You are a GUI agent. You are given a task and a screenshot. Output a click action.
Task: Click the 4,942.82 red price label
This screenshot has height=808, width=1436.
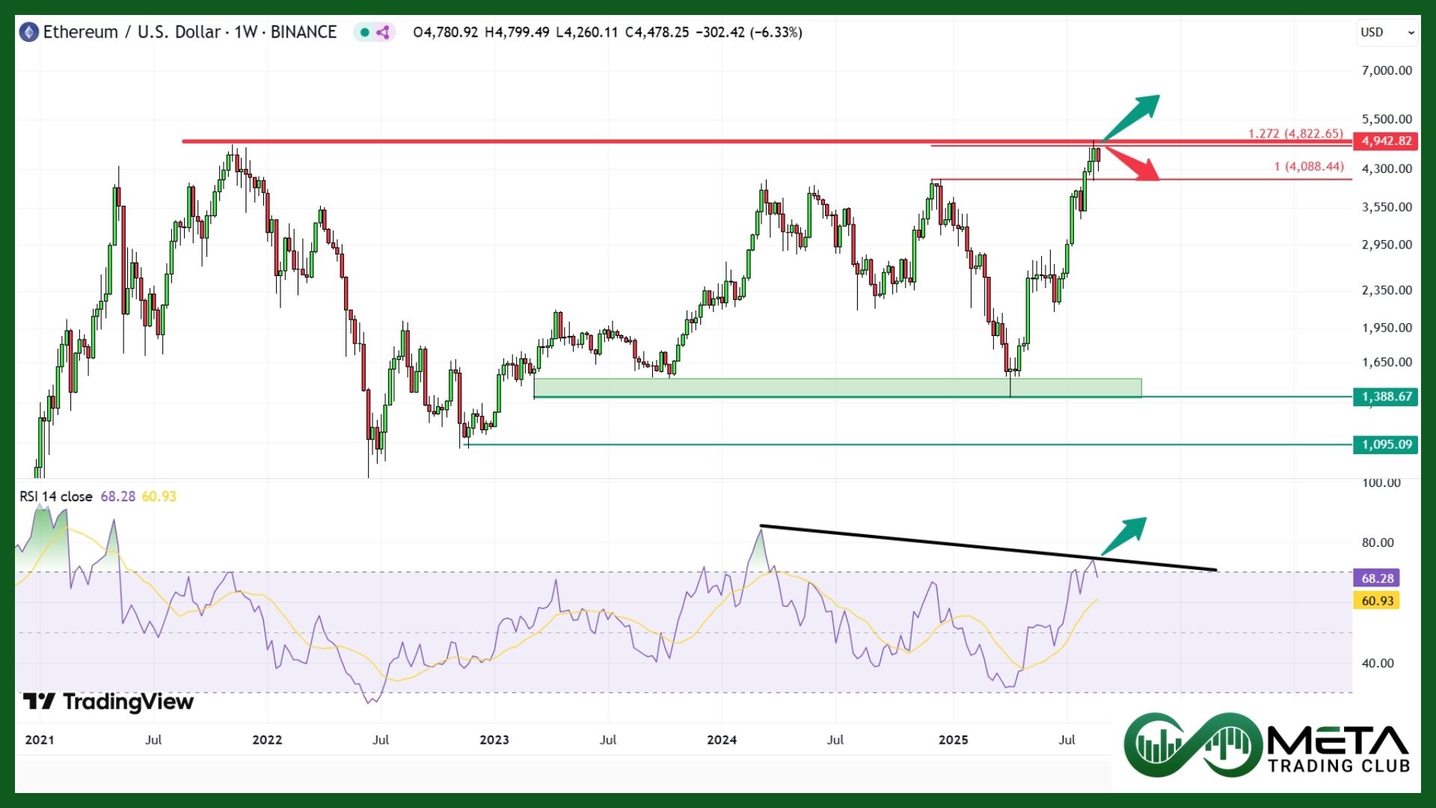pos(1386,141)
